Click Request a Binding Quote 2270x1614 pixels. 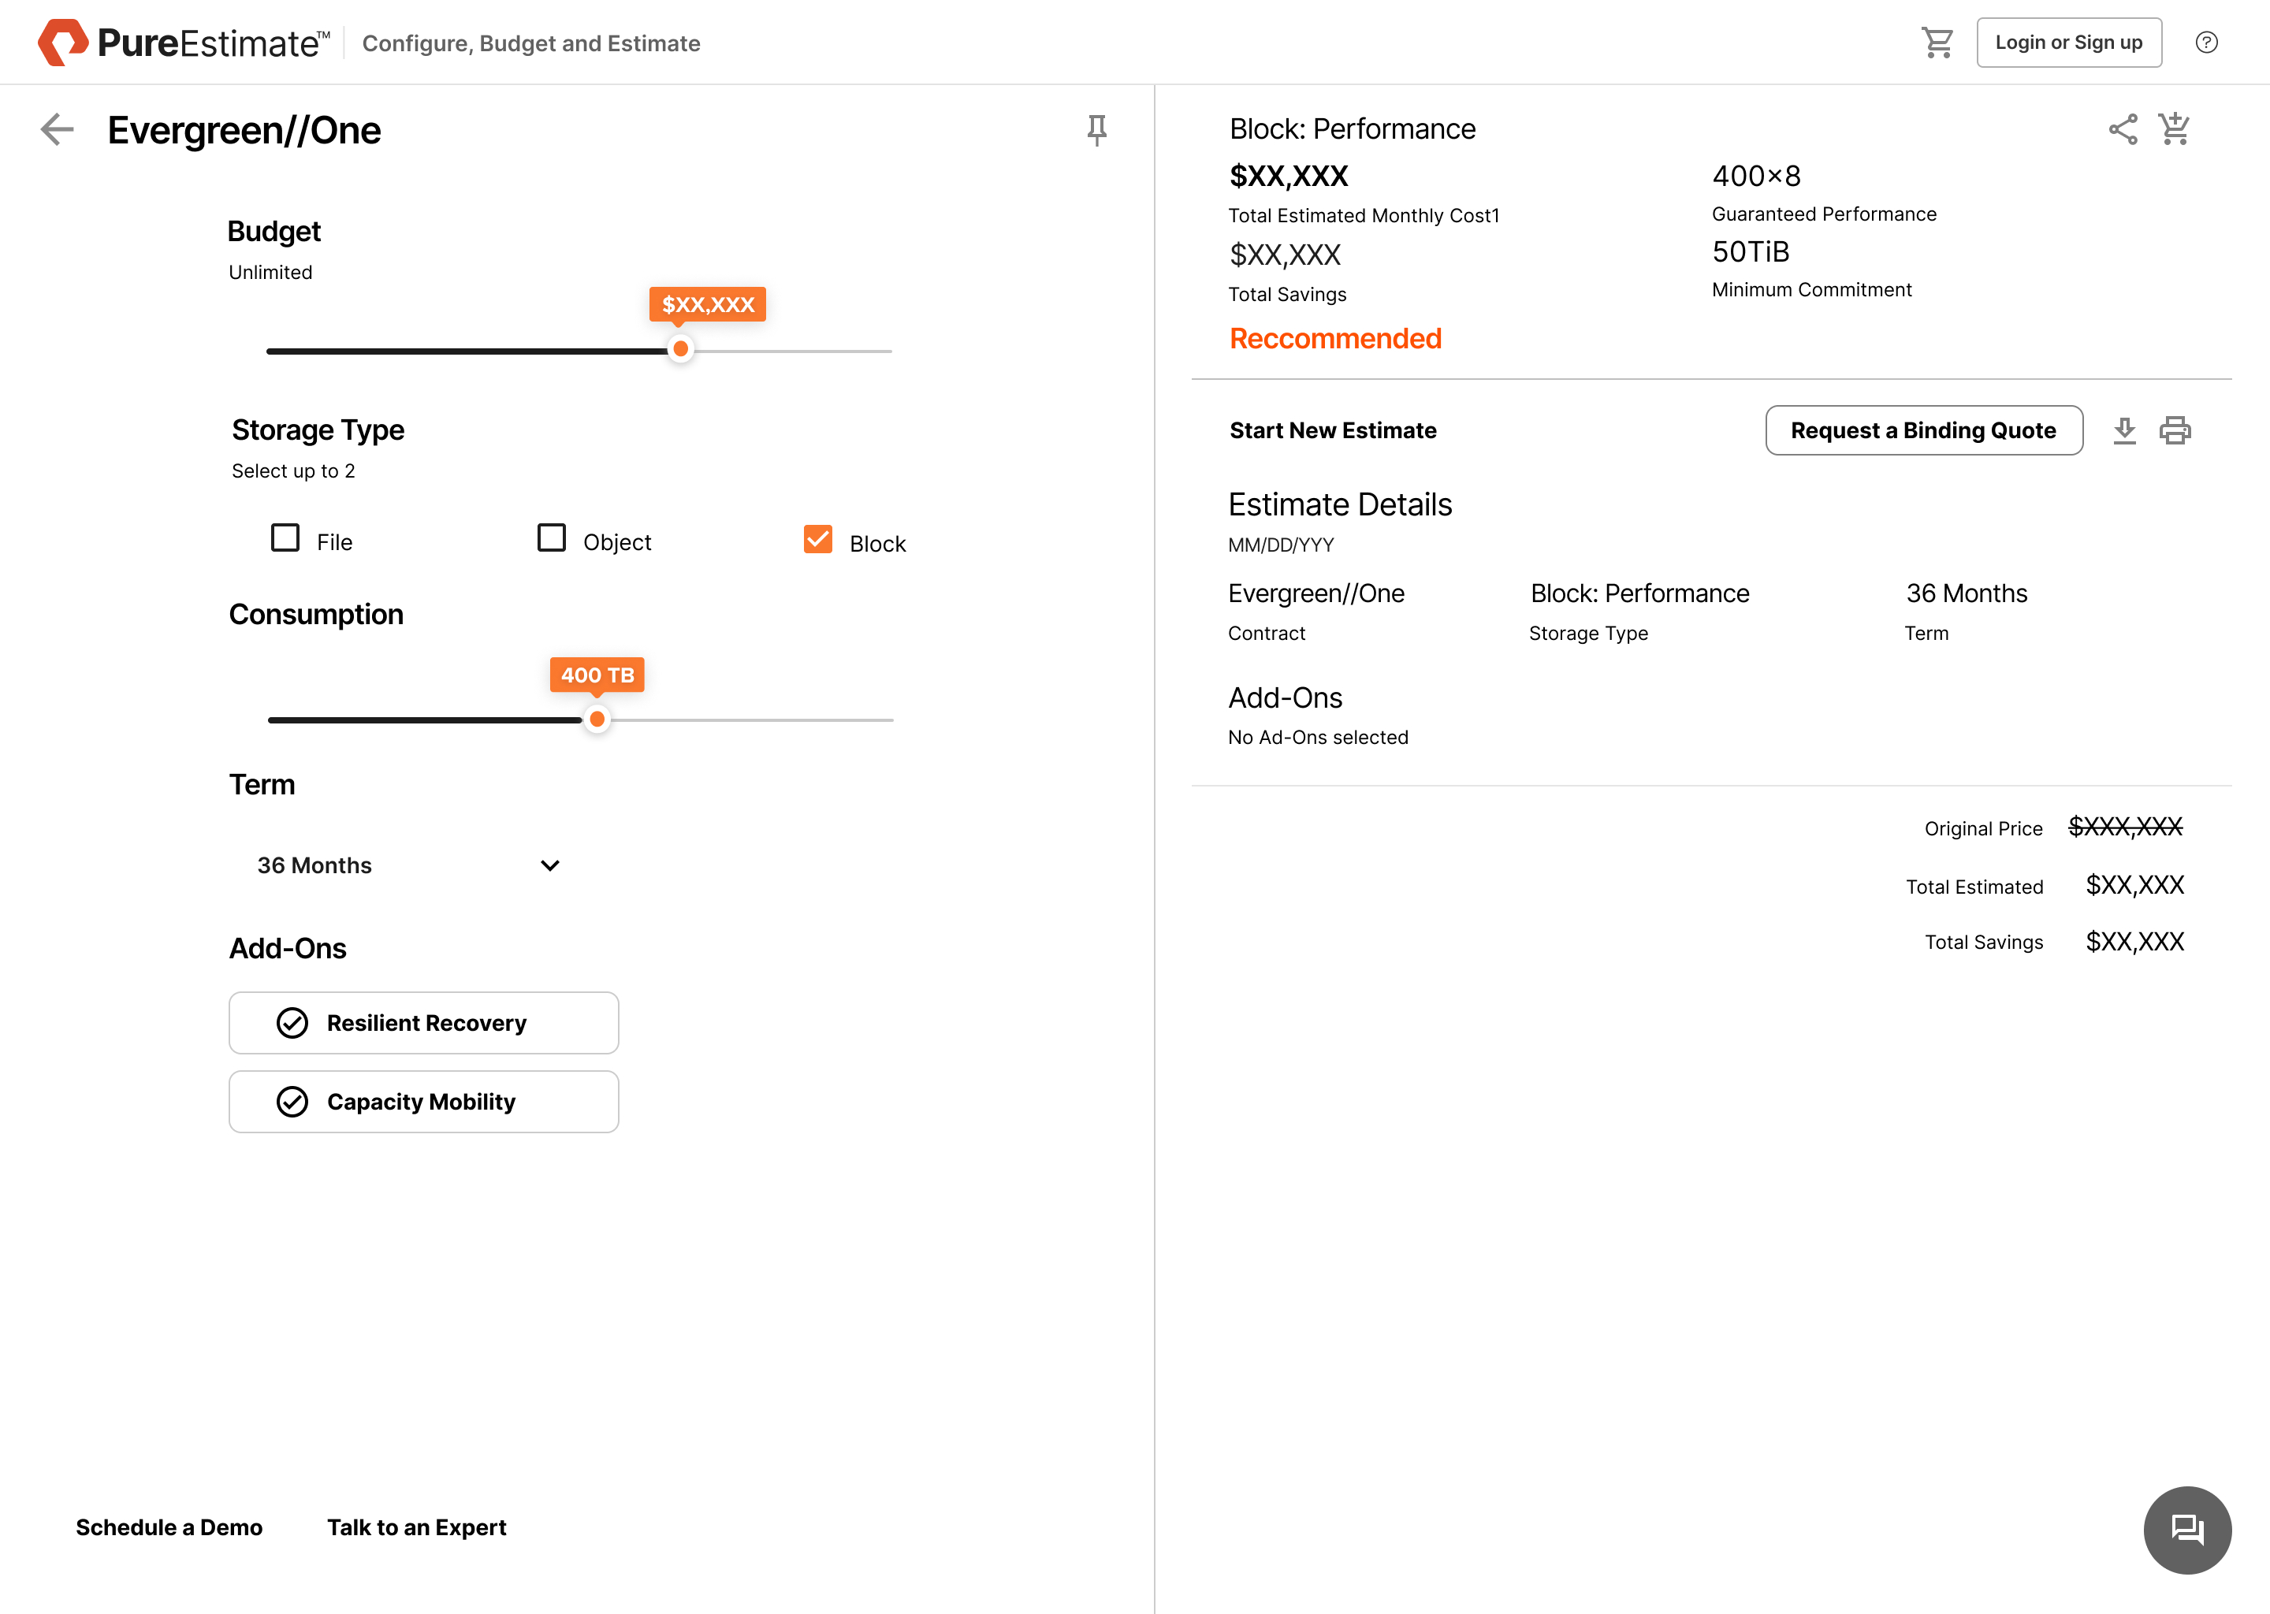(1923, 430)
